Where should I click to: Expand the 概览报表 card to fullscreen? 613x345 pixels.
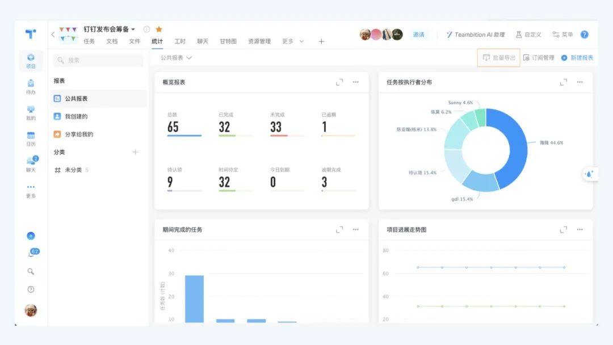(339, 82)
